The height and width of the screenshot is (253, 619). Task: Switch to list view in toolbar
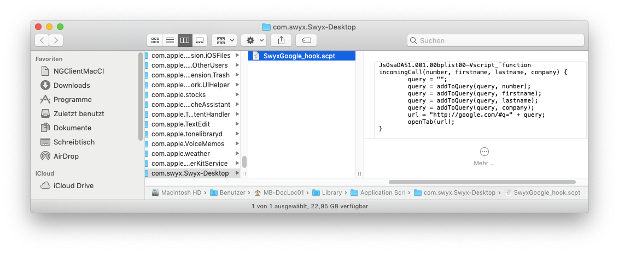point(170,40)
